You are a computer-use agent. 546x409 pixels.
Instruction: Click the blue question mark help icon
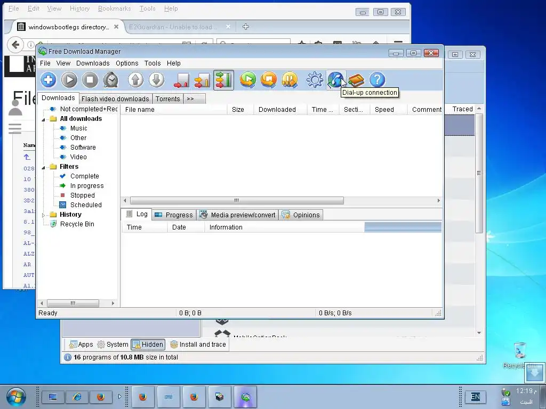pos(377,80)
